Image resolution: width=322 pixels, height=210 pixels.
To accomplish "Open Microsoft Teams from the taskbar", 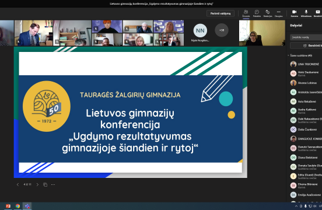I will coord(27,206).
